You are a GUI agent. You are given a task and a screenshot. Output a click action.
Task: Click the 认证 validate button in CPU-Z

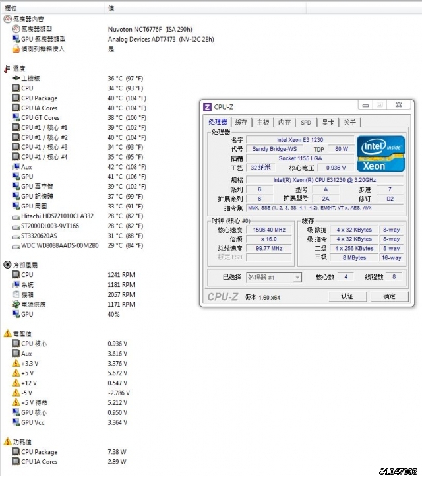[x=347, y=296]
